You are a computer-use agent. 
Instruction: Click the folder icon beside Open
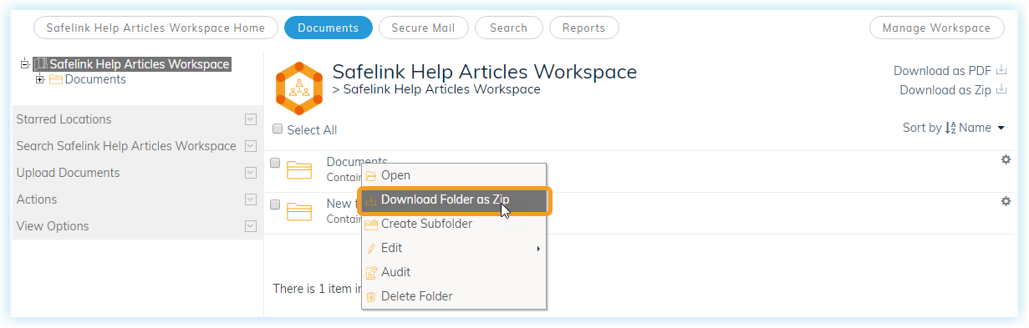tap(371, 176)
